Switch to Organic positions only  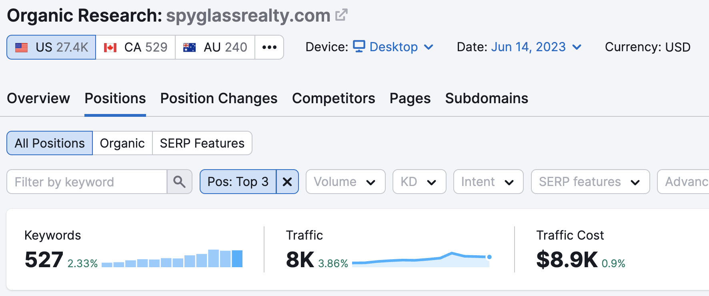click(122, 143)
